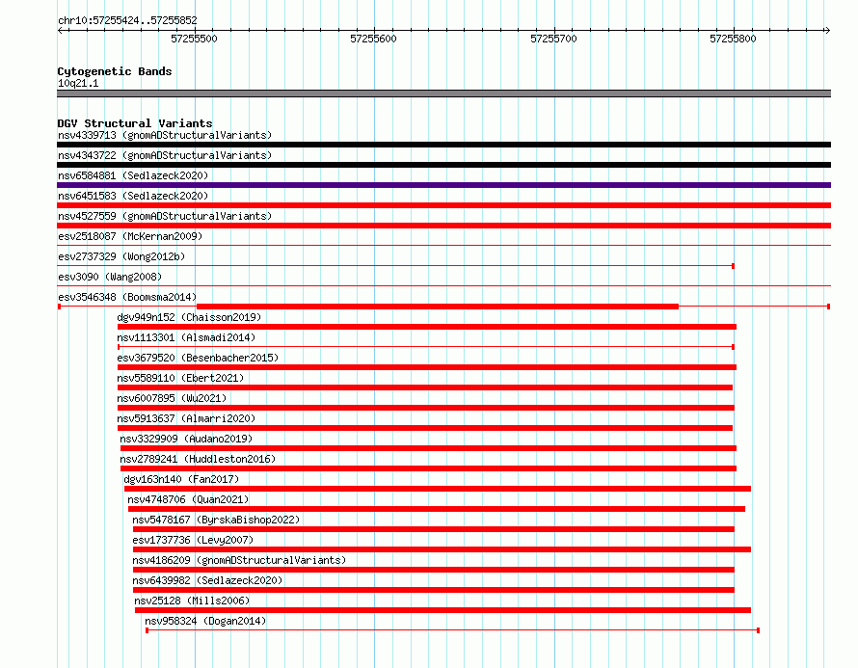
Task: Click the red bar under dgv163n140
Action: [x=438, y=489]
